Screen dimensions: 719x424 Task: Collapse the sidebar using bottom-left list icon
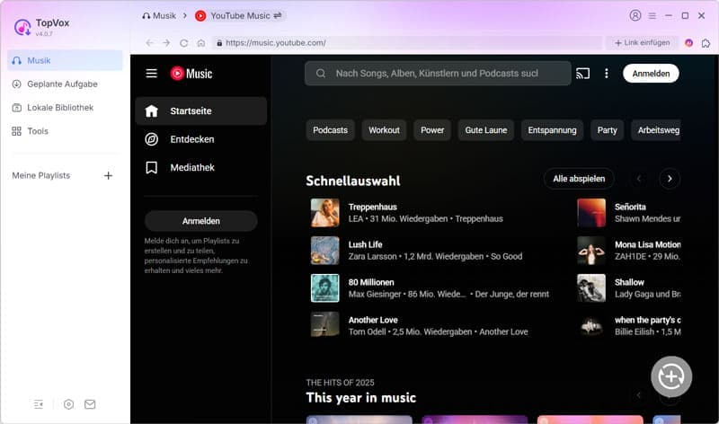(x=39, y=404)
